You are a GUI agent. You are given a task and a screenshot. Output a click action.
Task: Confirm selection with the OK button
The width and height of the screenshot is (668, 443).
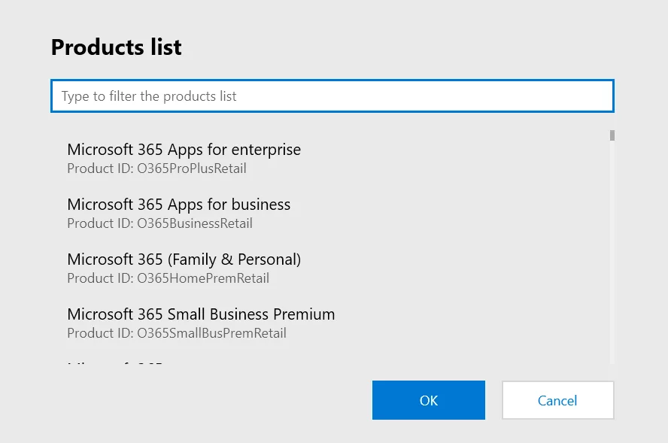point(428,400)
